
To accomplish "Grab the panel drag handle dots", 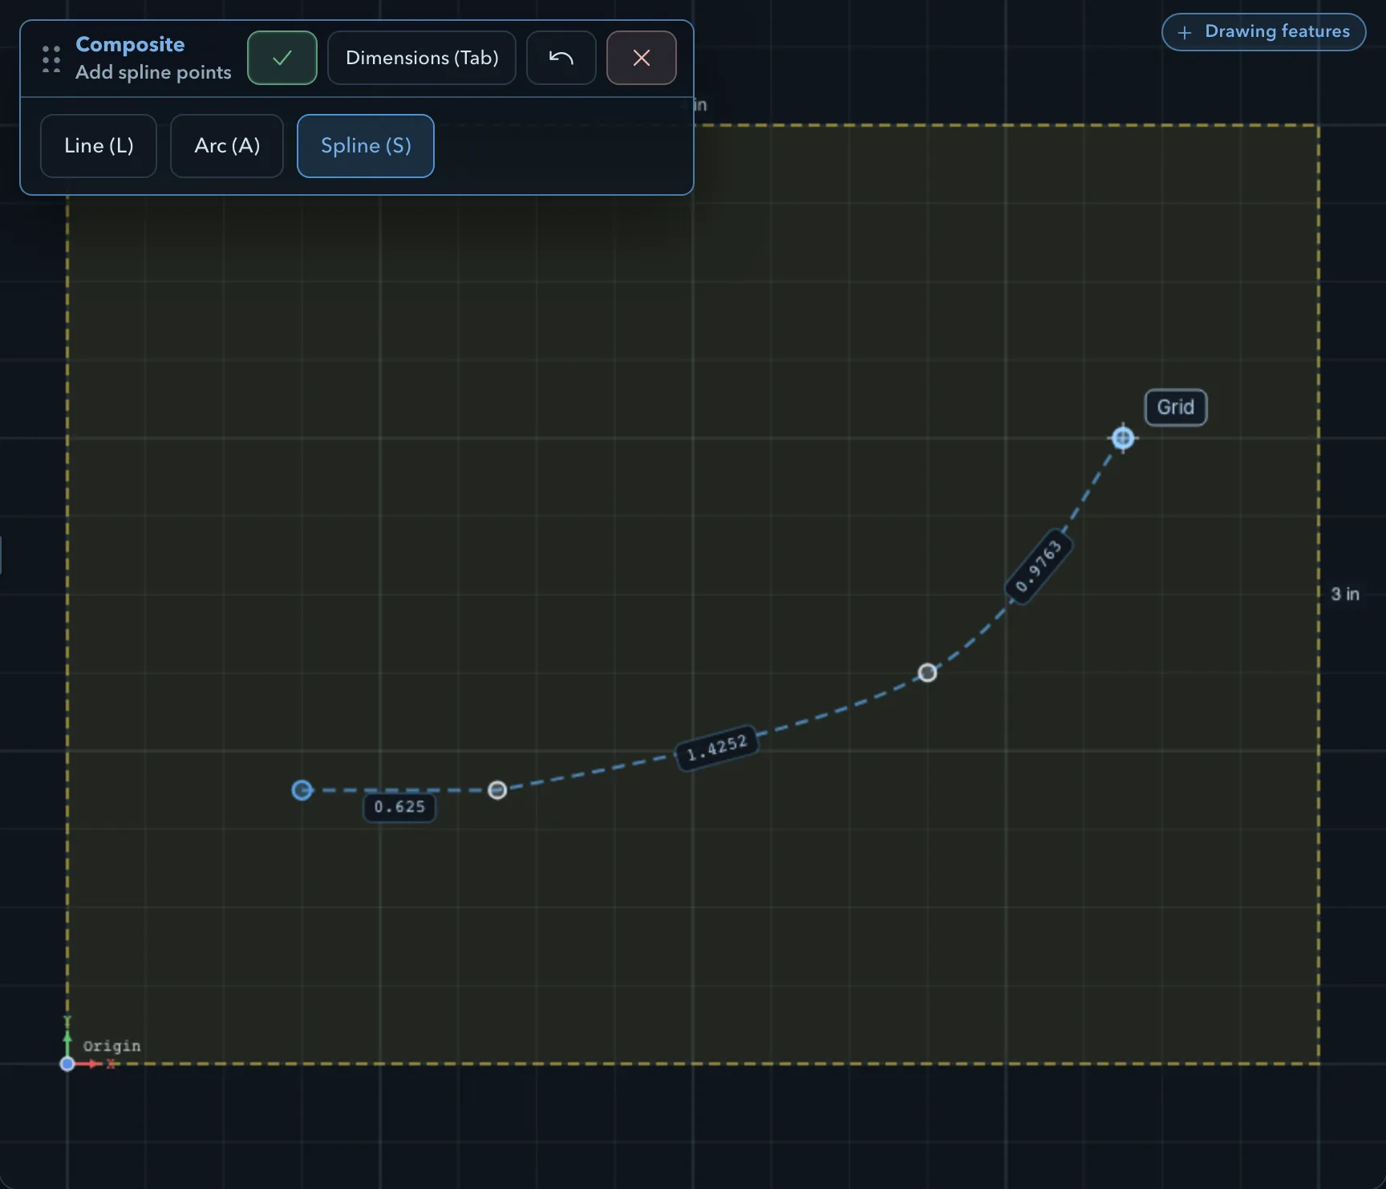I will (51, 59).
